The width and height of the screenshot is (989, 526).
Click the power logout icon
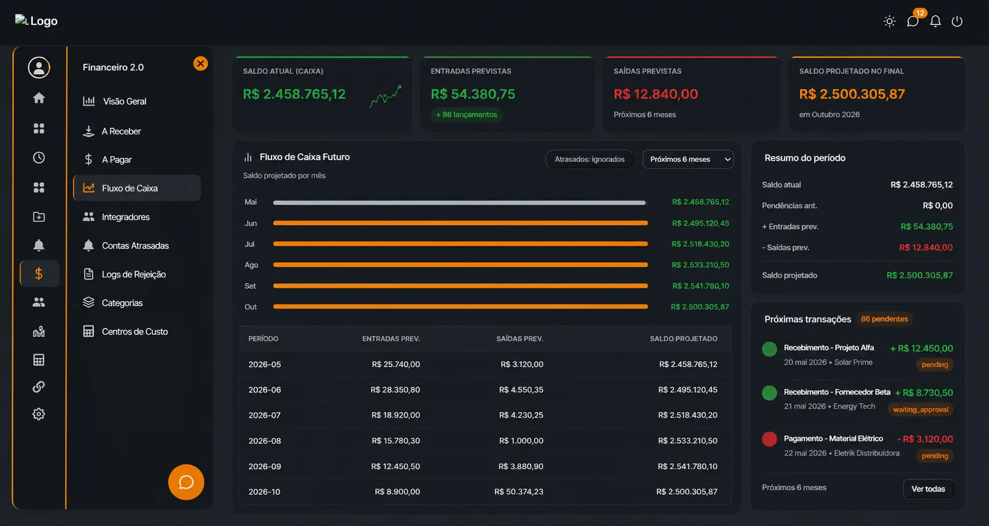[957, 21]
